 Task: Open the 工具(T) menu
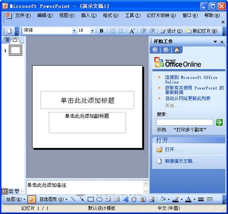point(133,15)
